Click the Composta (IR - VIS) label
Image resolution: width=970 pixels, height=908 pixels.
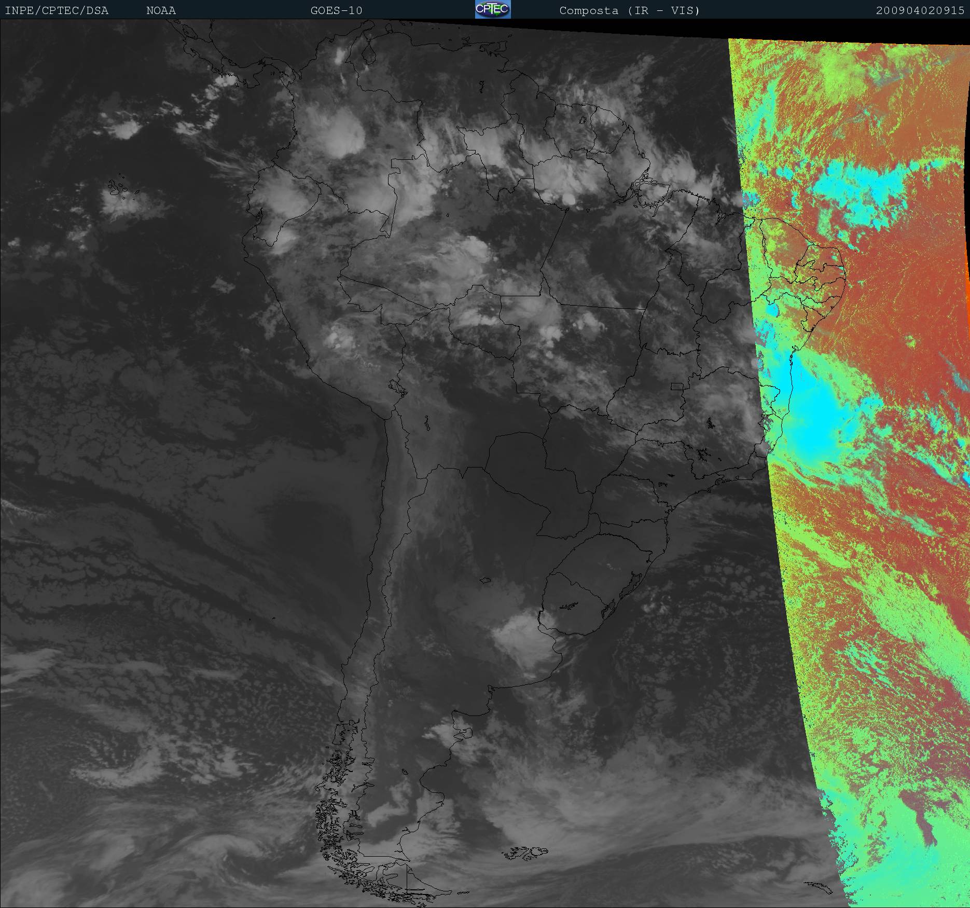(x=630, y=10)
